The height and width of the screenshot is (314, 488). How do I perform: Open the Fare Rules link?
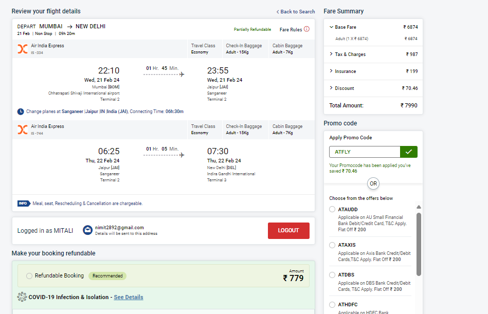pyautogui.click(x=291, y=29)
